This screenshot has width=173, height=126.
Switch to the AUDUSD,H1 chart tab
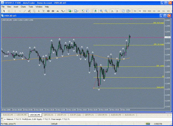[130, 115]
